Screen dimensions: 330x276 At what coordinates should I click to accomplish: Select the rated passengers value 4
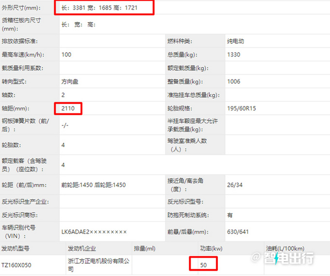point(63,165)
